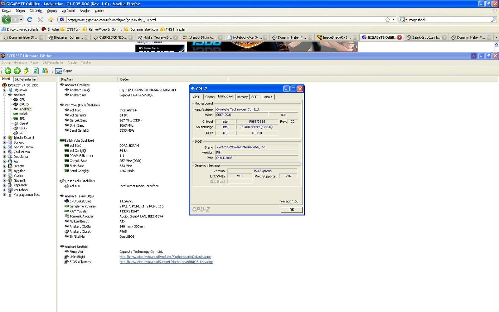
Task: Click Firefox home icon
Action: coord(51,20)
